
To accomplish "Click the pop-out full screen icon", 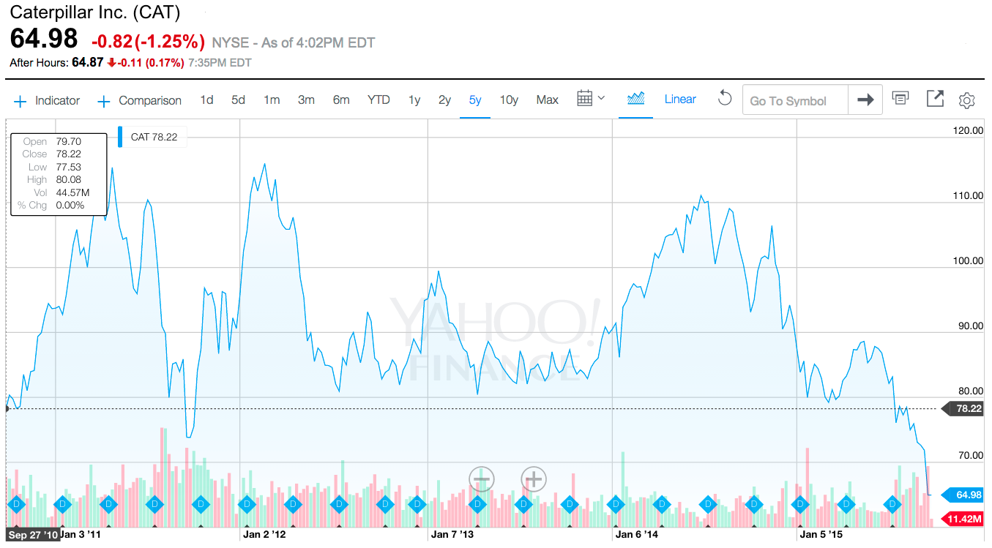I will [x=935, y=99].
